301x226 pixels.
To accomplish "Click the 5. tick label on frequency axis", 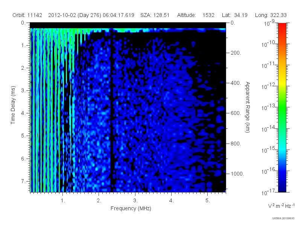I will (x=208, y=201).
